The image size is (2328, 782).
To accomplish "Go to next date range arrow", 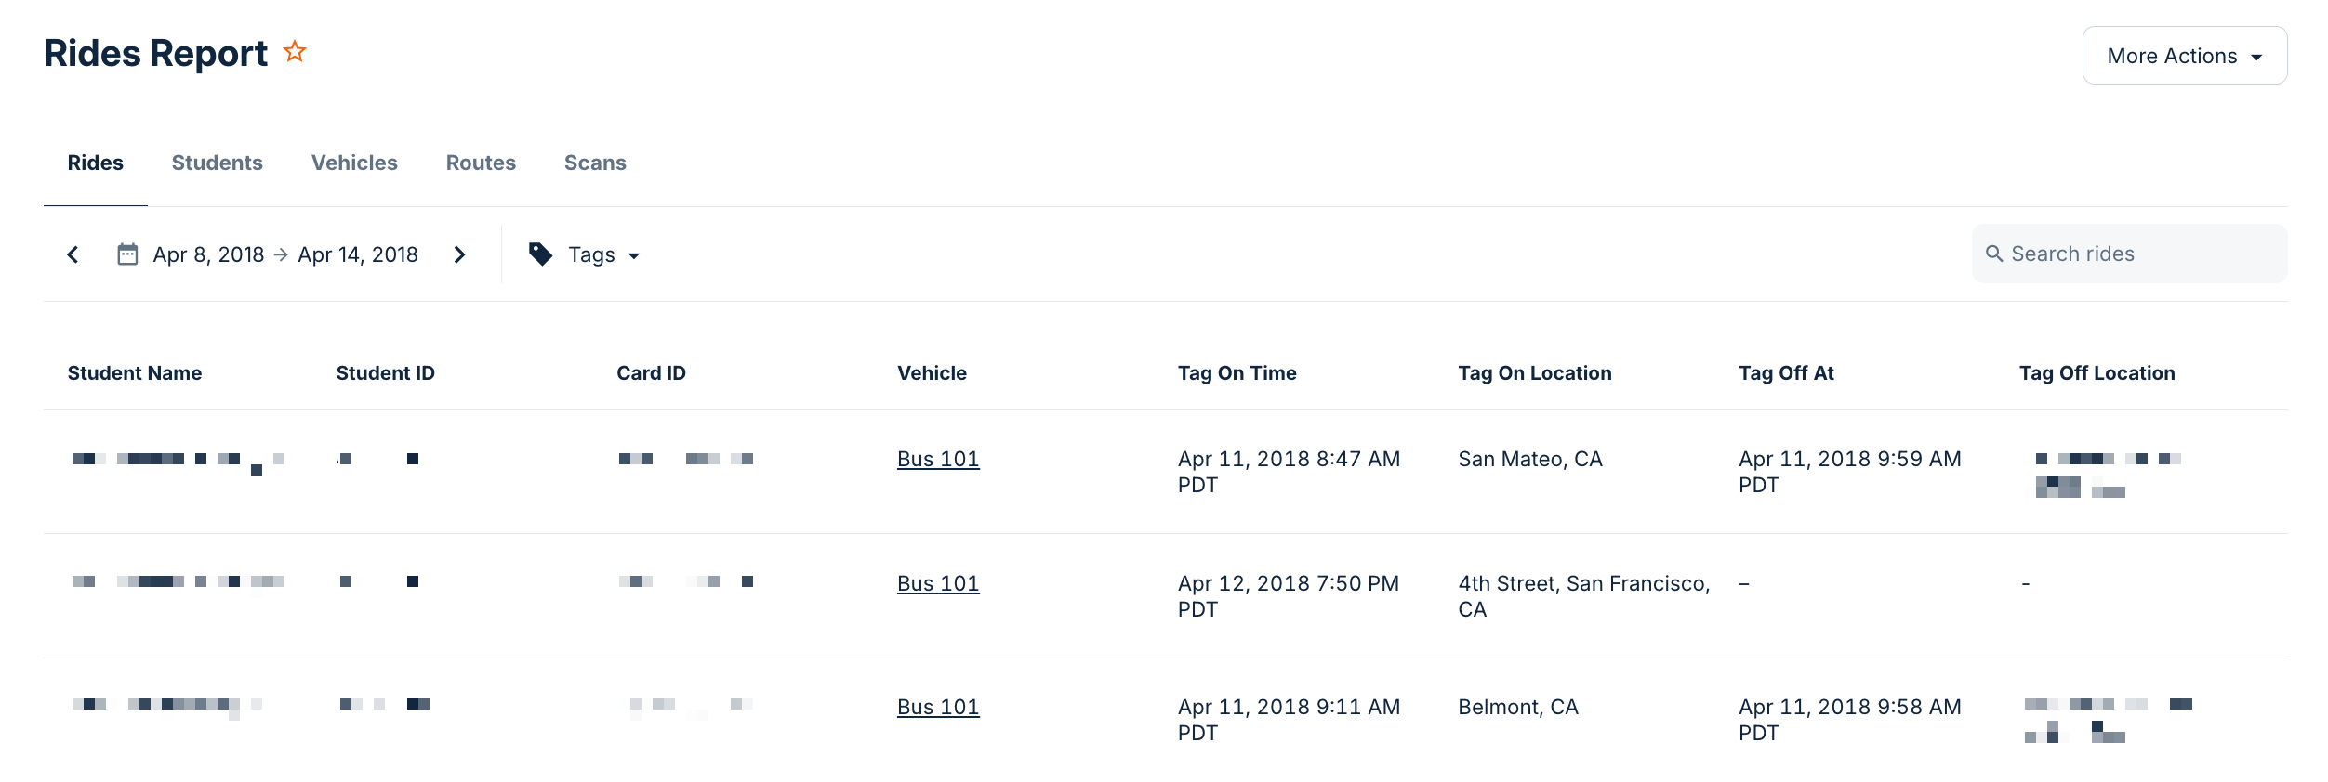I will coord(459,254).
